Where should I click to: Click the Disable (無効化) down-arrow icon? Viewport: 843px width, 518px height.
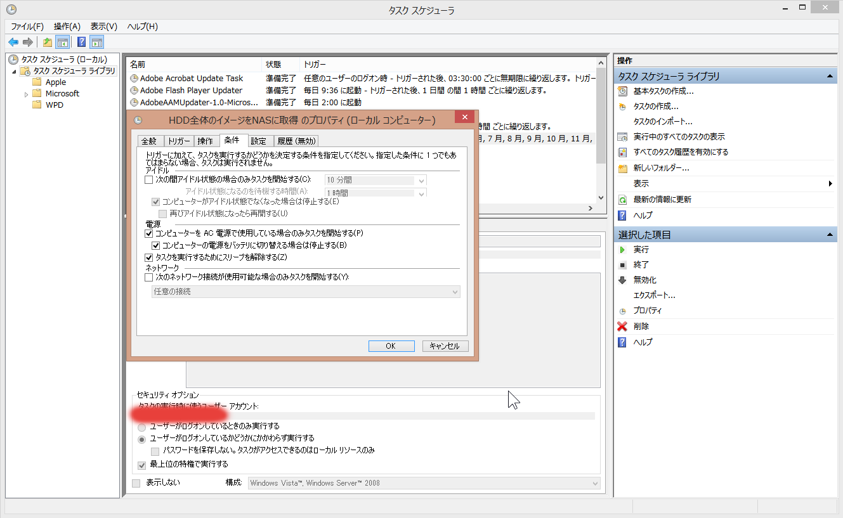pos(623,280)
